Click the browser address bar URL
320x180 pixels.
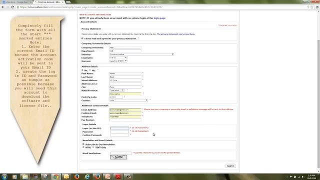[x=91, y=7]
